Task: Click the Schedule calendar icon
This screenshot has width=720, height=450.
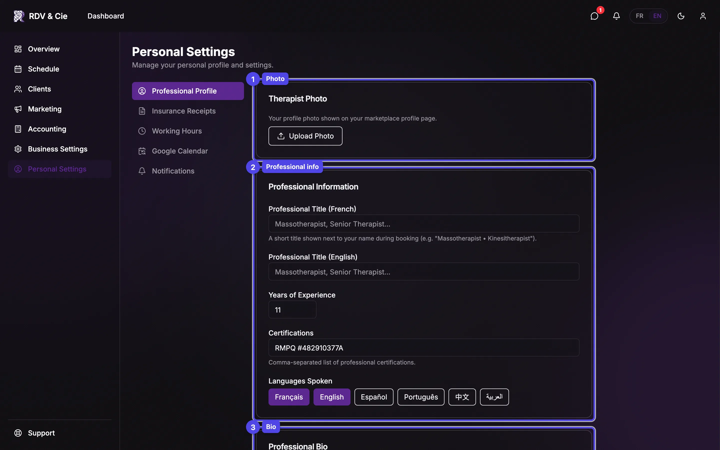Action: 18,69
